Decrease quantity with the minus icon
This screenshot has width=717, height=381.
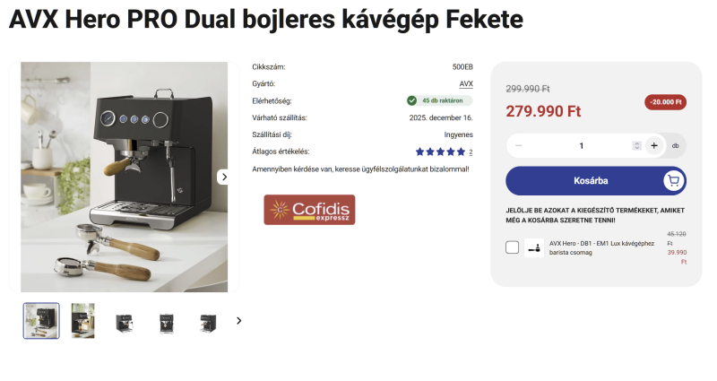tap(519, 145)
